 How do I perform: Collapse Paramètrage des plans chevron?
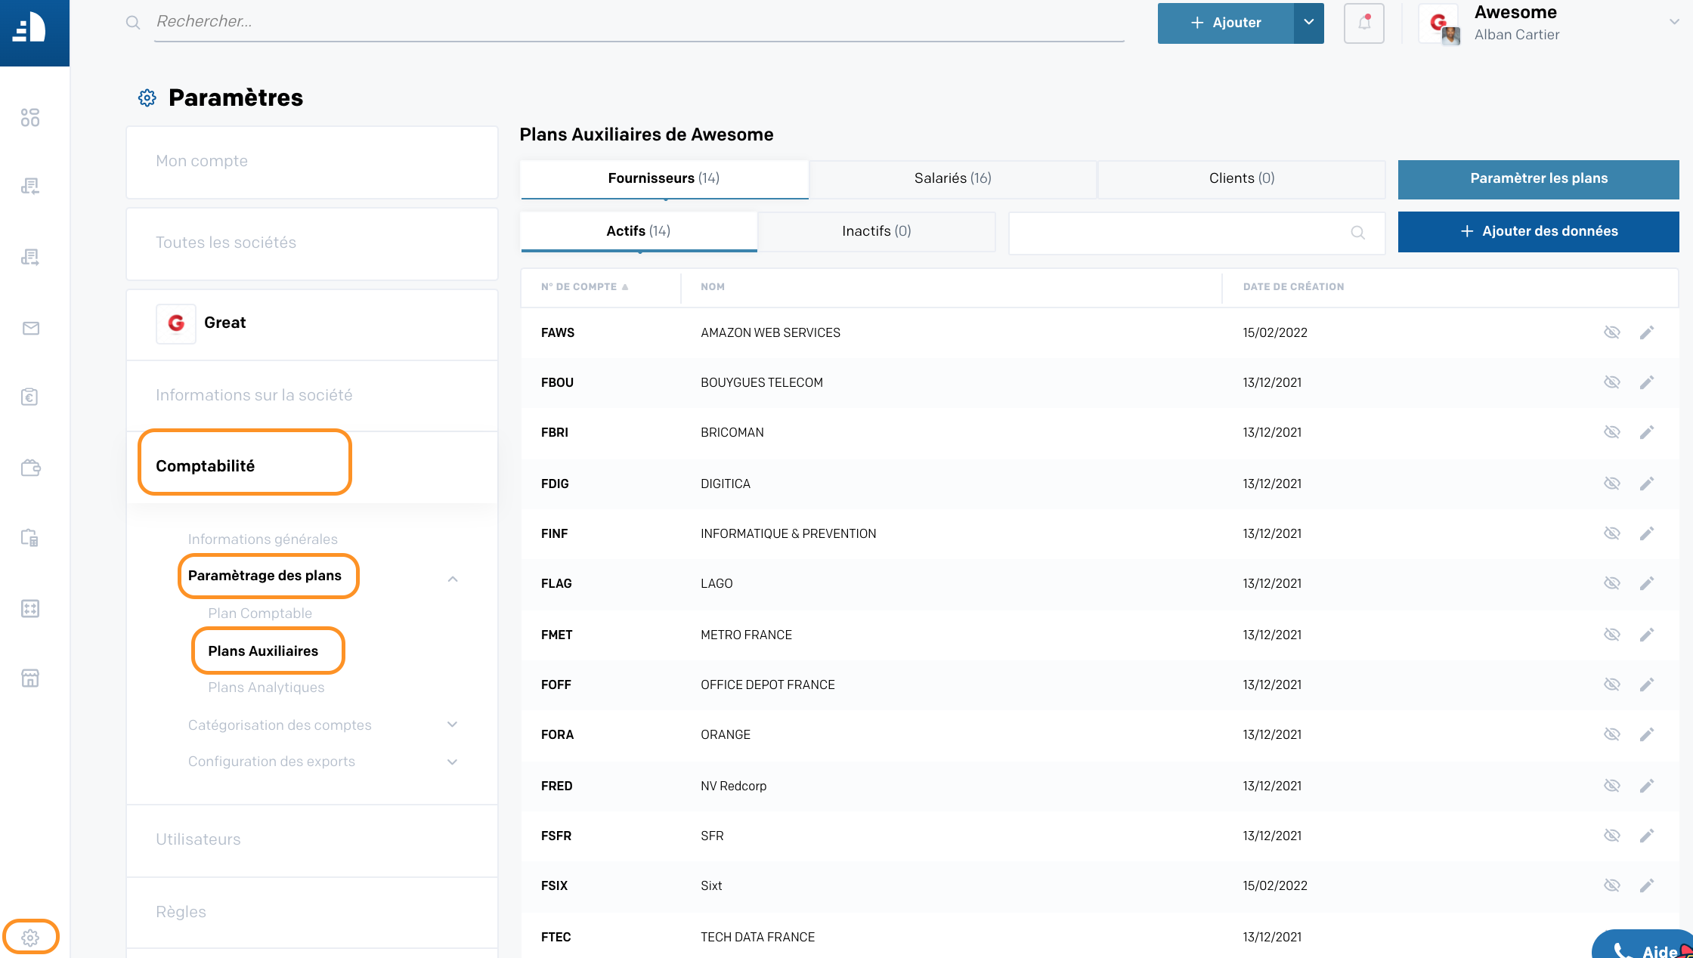(453, 579)
